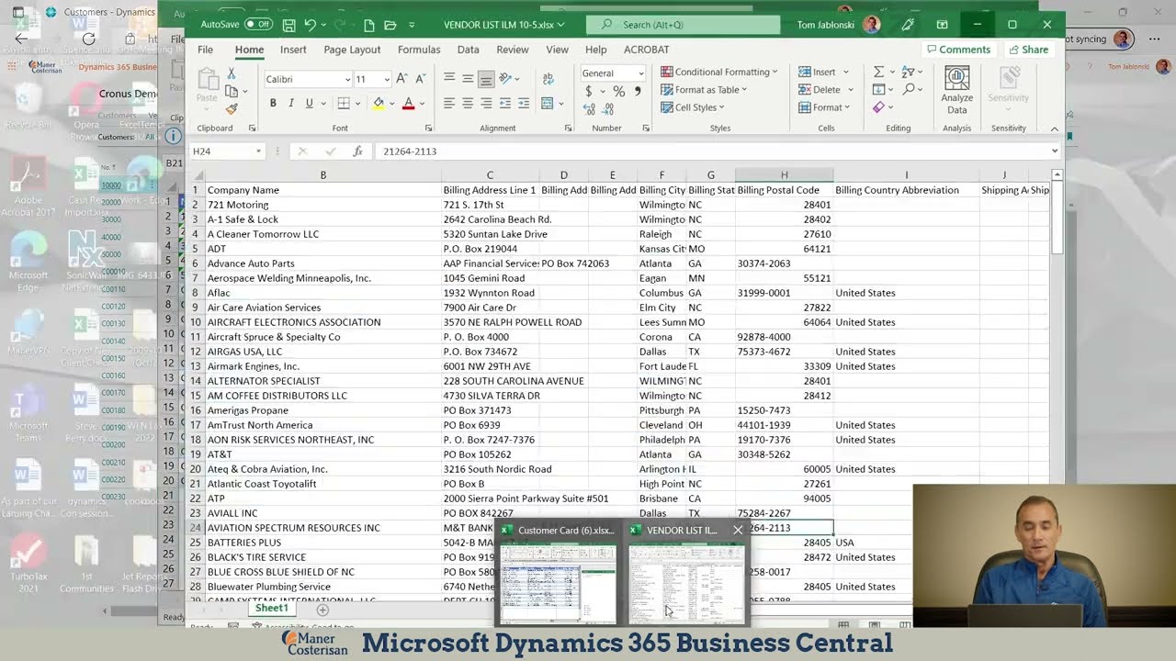Click the Insert Function fx icon

[x=357, y=151]
